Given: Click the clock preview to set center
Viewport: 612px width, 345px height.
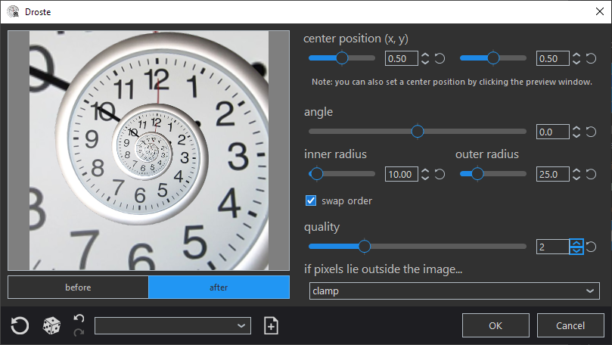Looking at the screenshot, I should [x=149, y=151].
